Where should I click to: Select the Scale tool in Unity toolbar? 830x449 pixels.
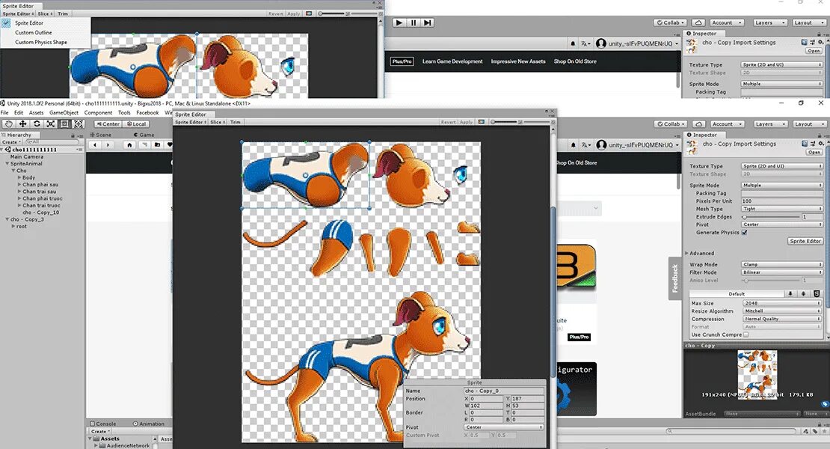pyautogui.click(x=50, y=124)
